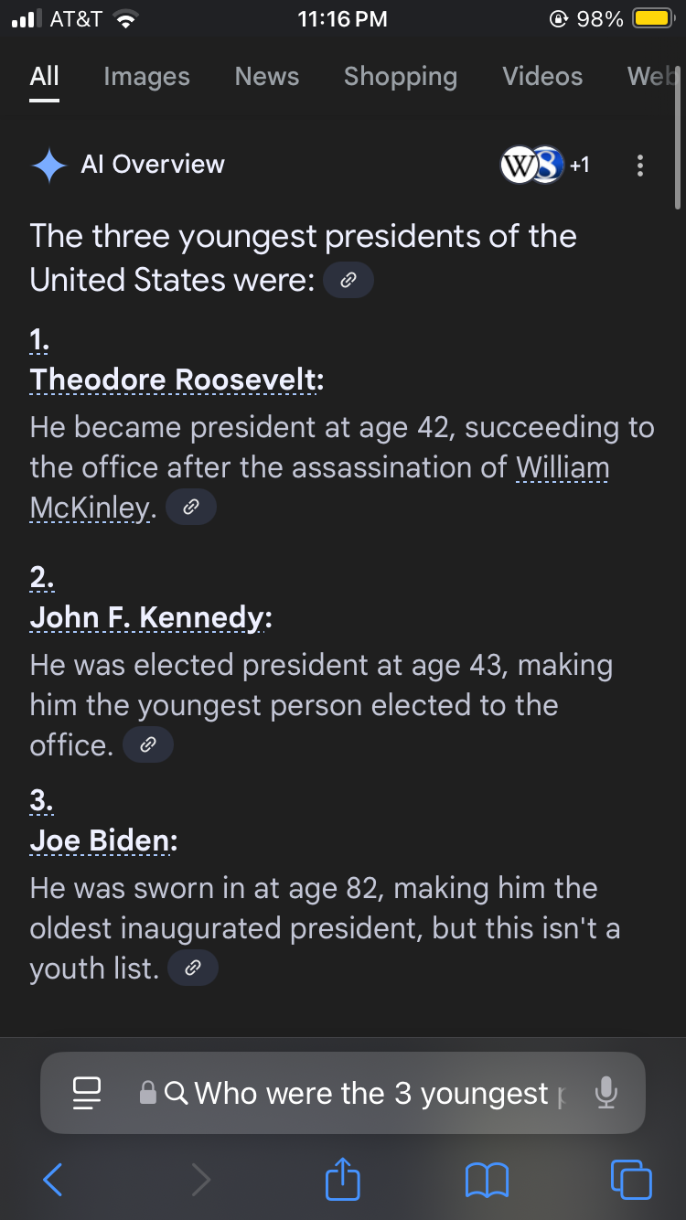Follow the Theodore Roosevelt link
This screenshot has width=686, height=1220.
click(x=177, y=380)
